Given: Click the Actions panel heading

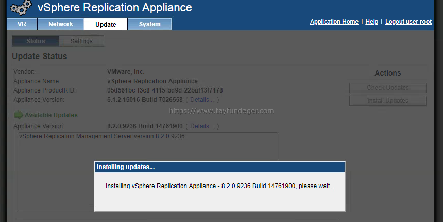Looking at the screenshot, I should click(388, 73).
